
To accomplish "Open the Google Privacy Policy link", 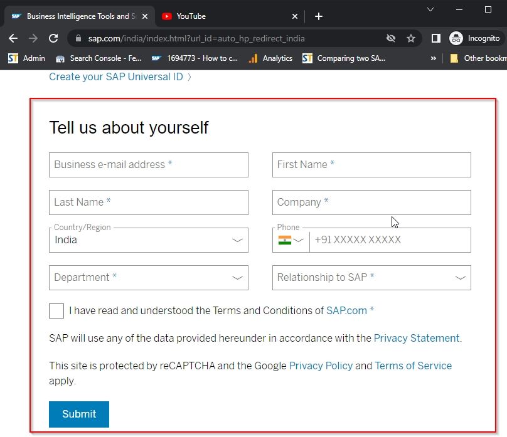I will point(321,366).
